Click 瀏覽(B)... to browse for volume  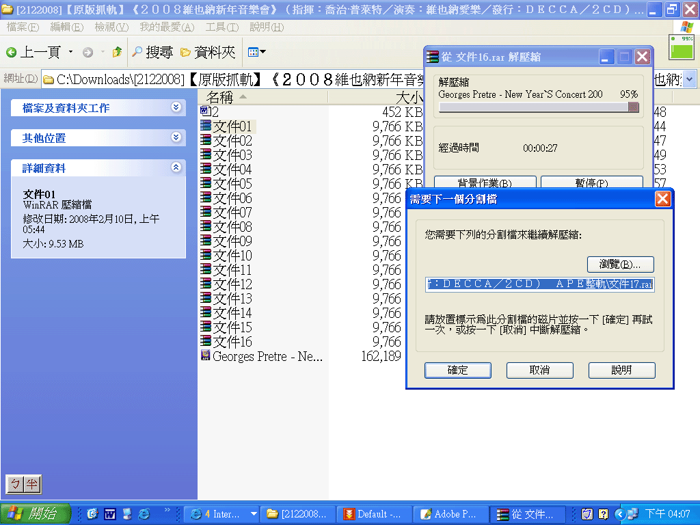pyautogui.click(x=621, y=265)
